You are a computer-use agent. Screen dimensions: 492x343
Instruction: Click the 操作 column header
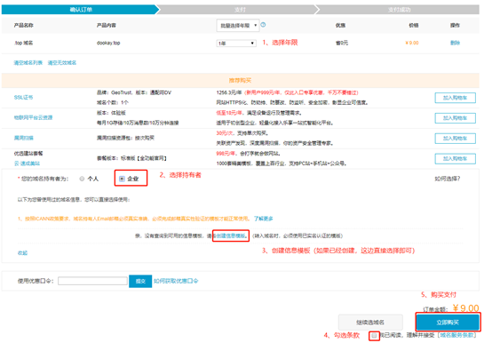pos(455,25)
